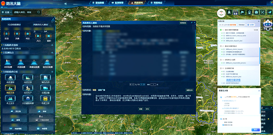Select 语音广播 as publish format

[102, 90]
